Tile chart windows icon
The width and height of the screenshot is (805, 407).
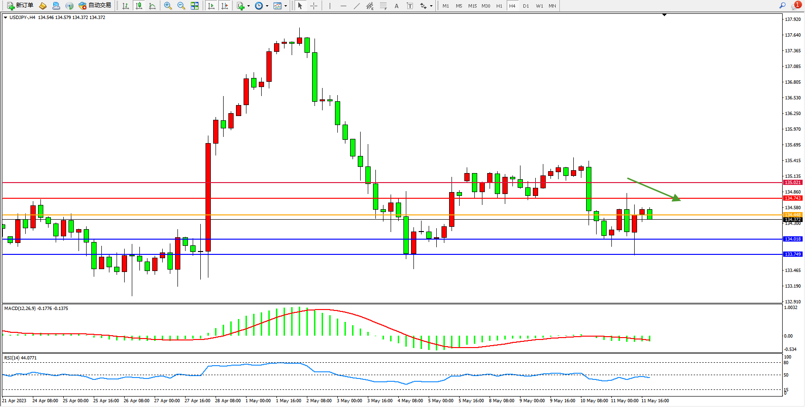[195, 6]
